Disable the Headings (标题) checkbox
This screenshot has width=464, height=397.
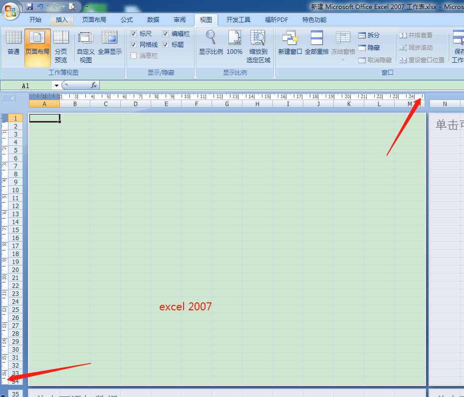click(165, 44)
